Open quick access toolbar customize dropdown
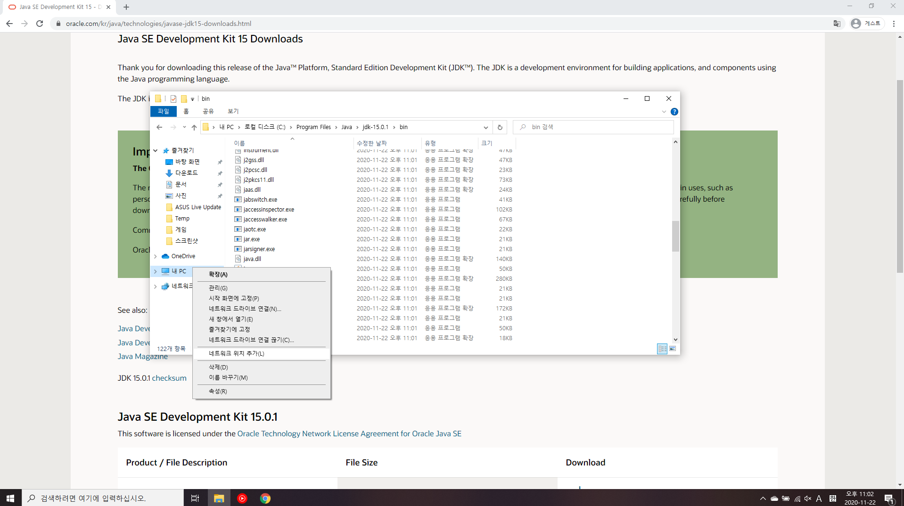Image resolution: width=904 pixels, height=506 pixels. click(x=192, y=99)
